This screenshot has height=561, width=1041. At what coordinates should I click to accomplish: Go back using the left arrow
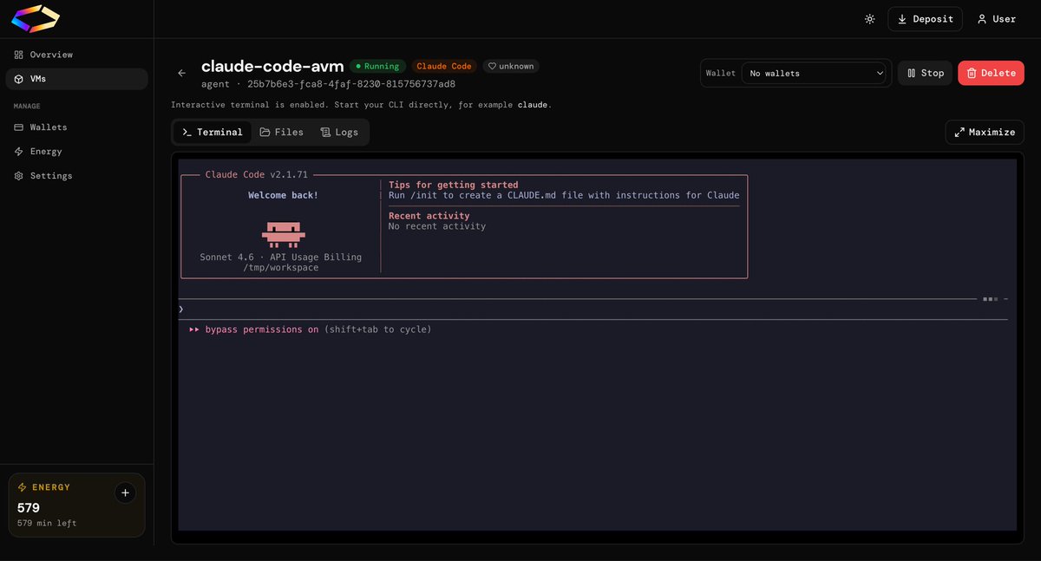point(181,73)
